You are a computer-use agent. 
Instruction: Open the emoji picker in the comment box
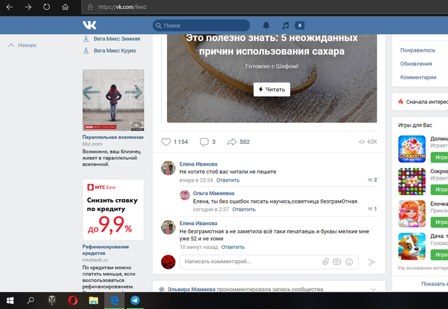pos(349,262)
